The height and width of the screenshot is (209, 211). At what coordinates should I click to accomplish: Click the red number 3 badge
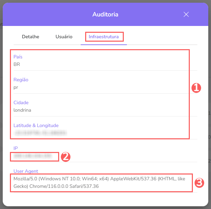[x=199, y=183]
